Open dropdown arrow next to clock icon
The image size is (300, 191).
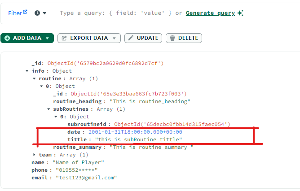pyautogui.click(x=44, y=13)
